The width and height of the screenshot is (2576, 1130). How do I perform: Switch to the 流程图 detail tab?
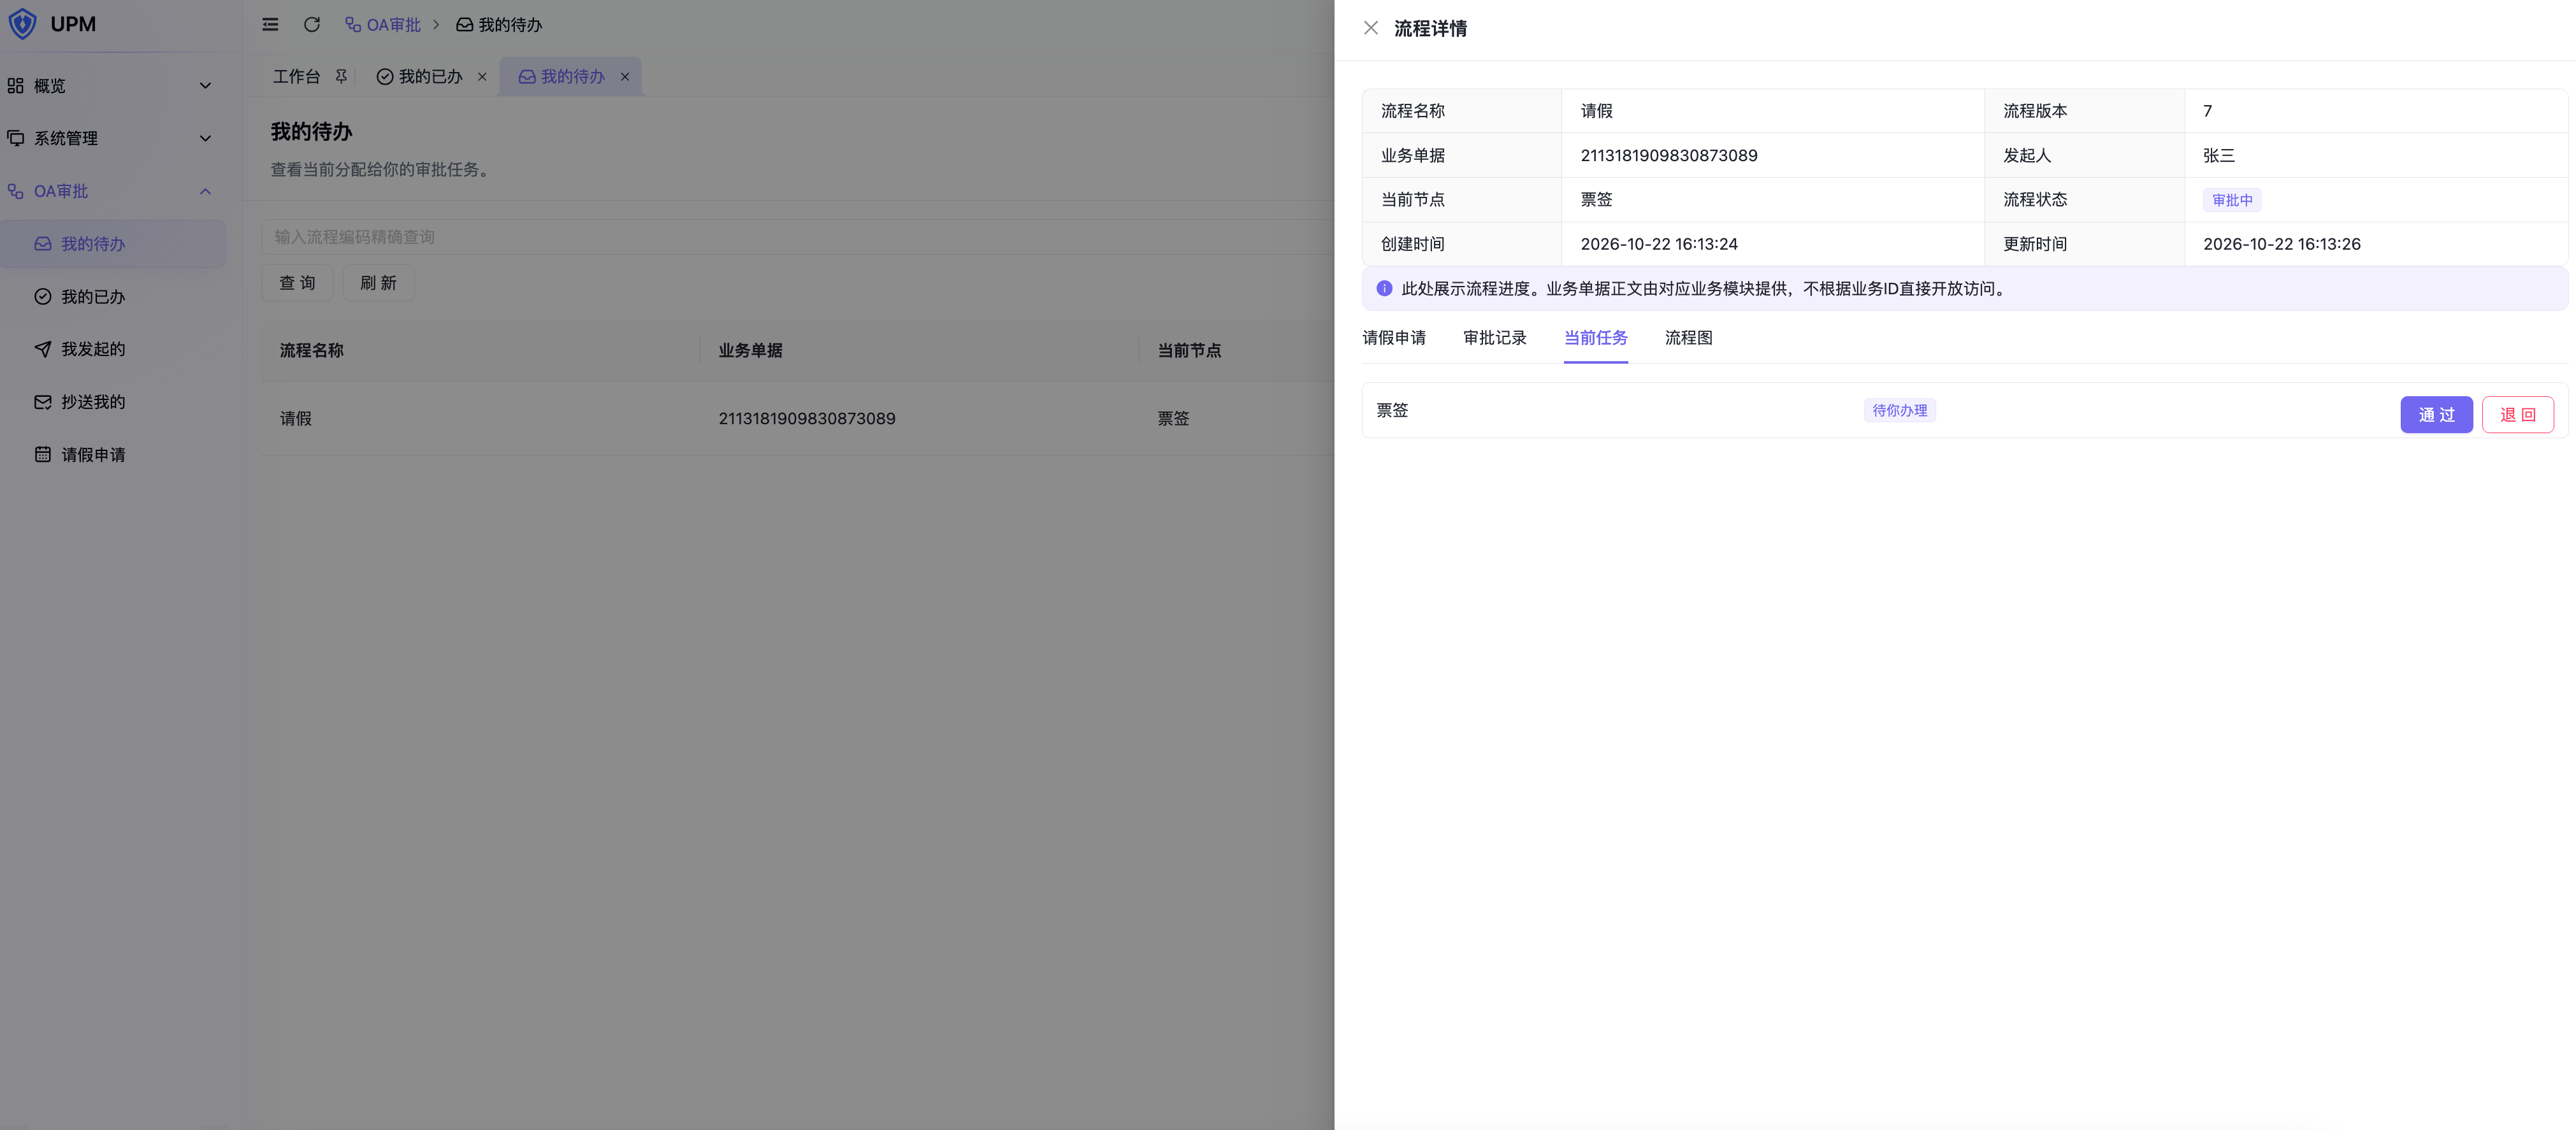coord(1689,339)
